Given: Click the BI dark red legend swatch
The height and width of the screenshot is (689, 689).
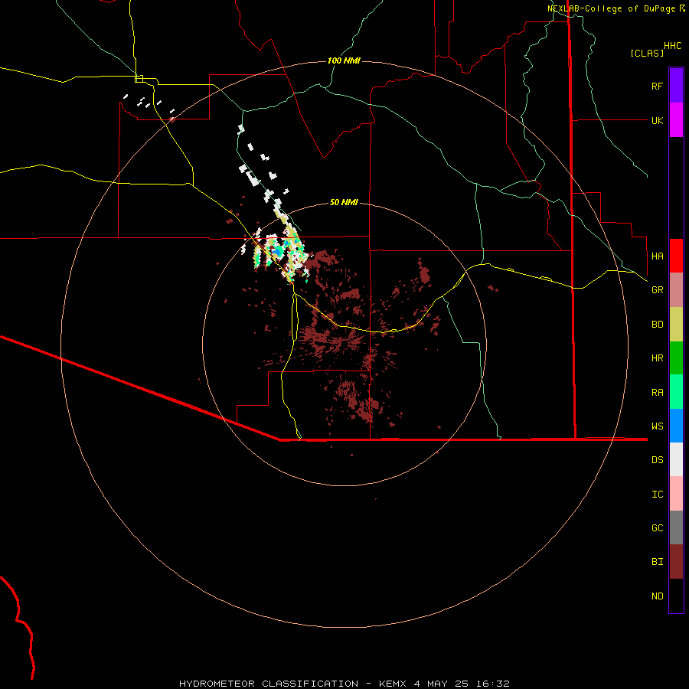Looking at the screenshot, I should [676, 562].
